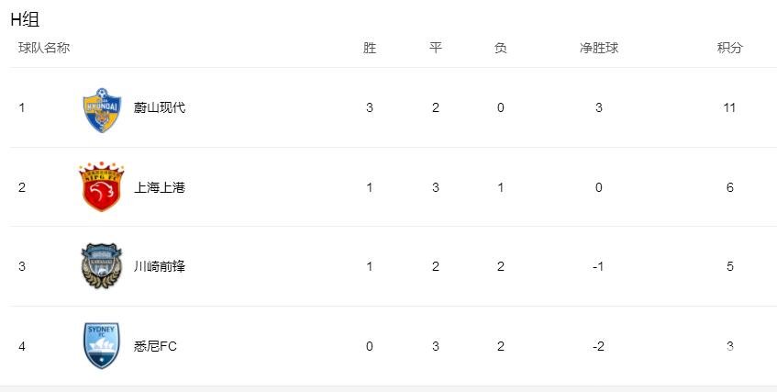Click the H组 group title
This screenshot has width=777, height=392.
pos(25,19)
